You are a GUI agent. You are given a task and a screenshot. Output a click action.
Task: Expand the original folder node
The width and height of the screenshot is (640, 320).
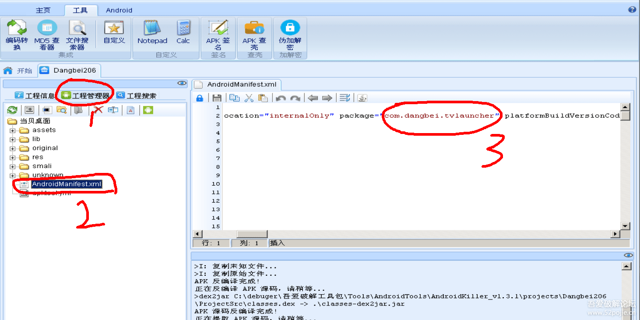[x=12, y=148]
